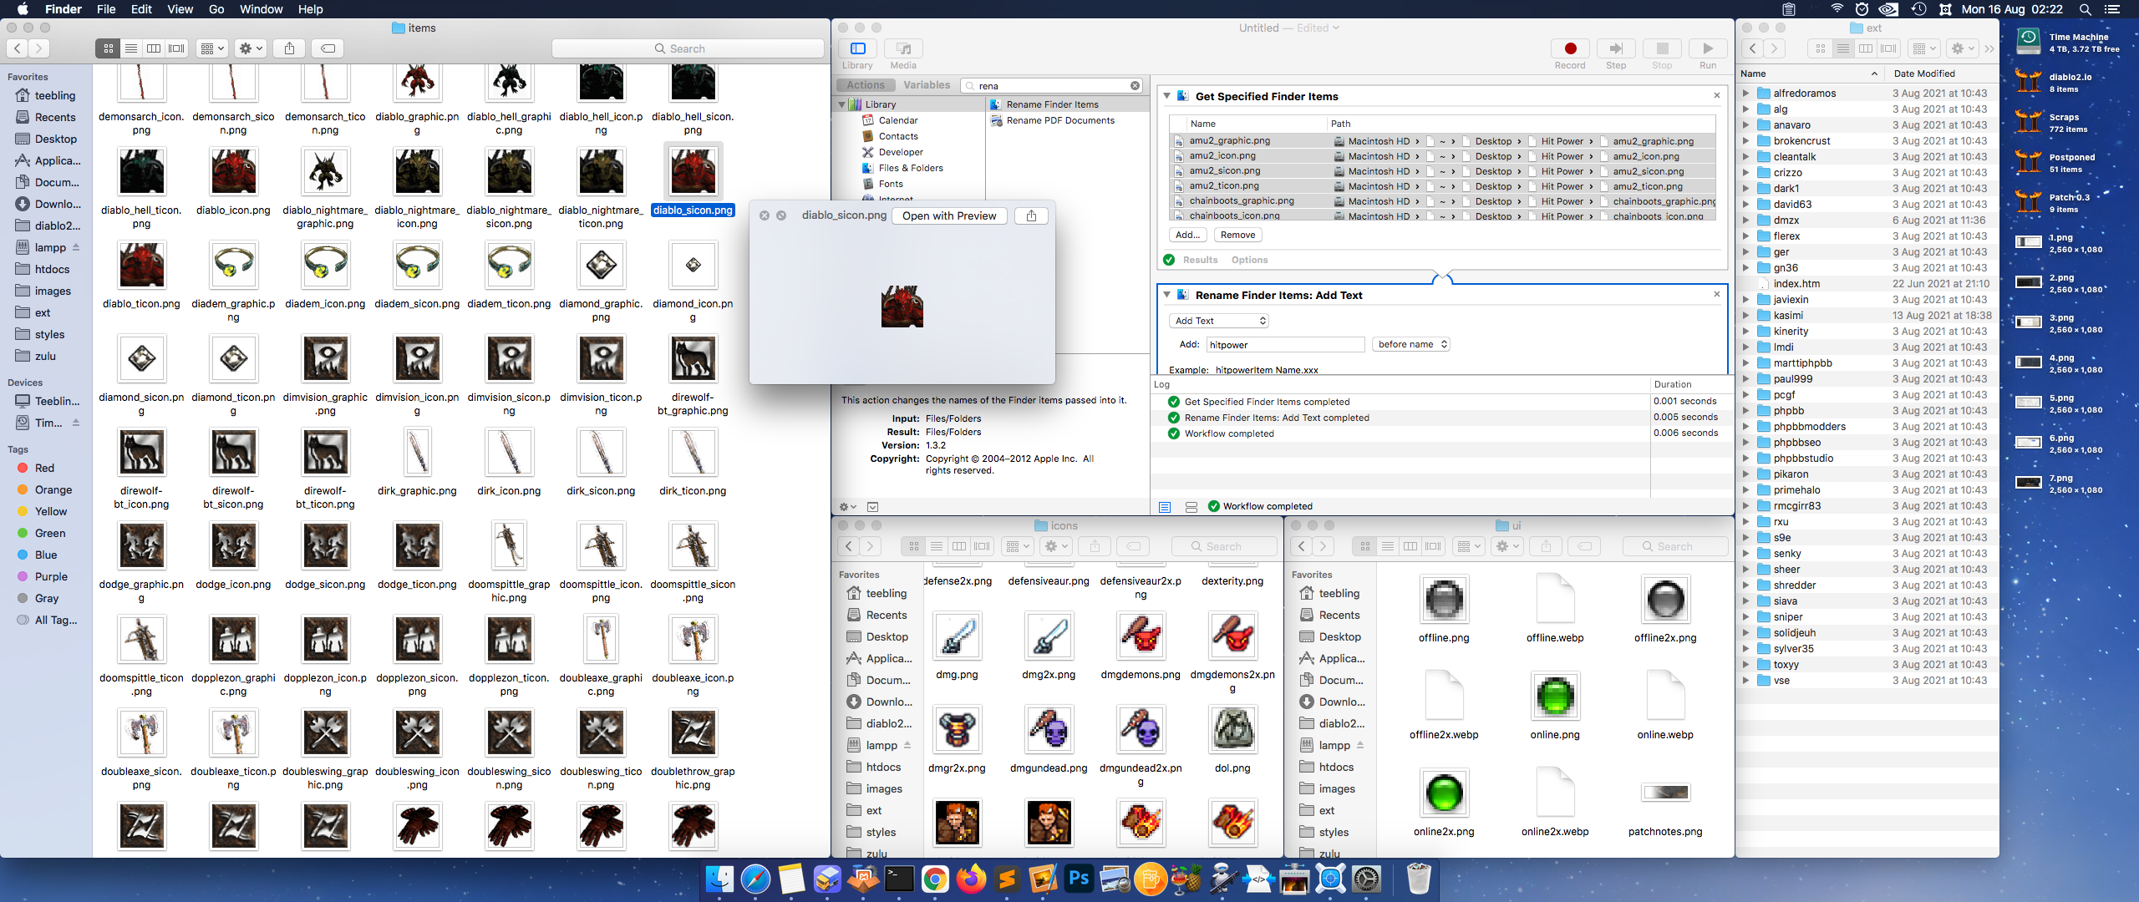The height and width of the screenshot is (902, 2139).
Task: Launch Firefox from the Dock
Action: tap(971, 879)
